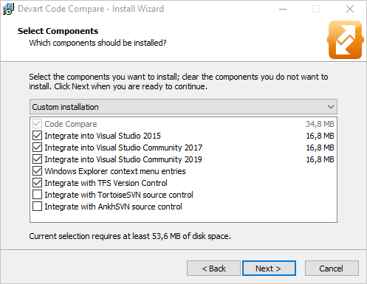Disable Windows Explorer context menu entries
This screenshot has width=367, height=284.
tap(37, 171)
